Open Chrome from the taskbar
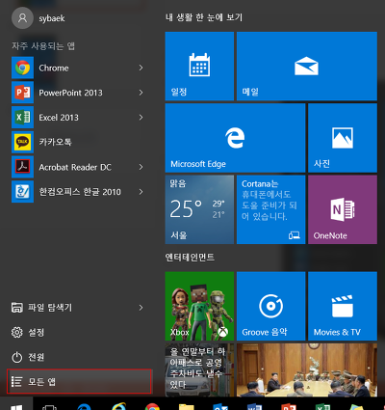 point(152,406)
